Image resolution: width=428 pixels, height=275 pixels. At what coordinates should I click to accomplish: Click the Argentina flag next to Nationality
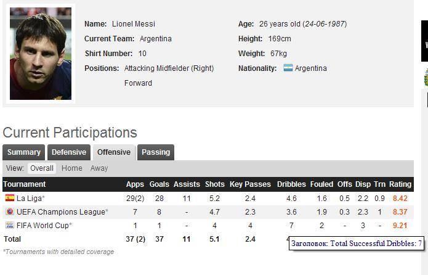pyautogui.click(x=288, y=68)
